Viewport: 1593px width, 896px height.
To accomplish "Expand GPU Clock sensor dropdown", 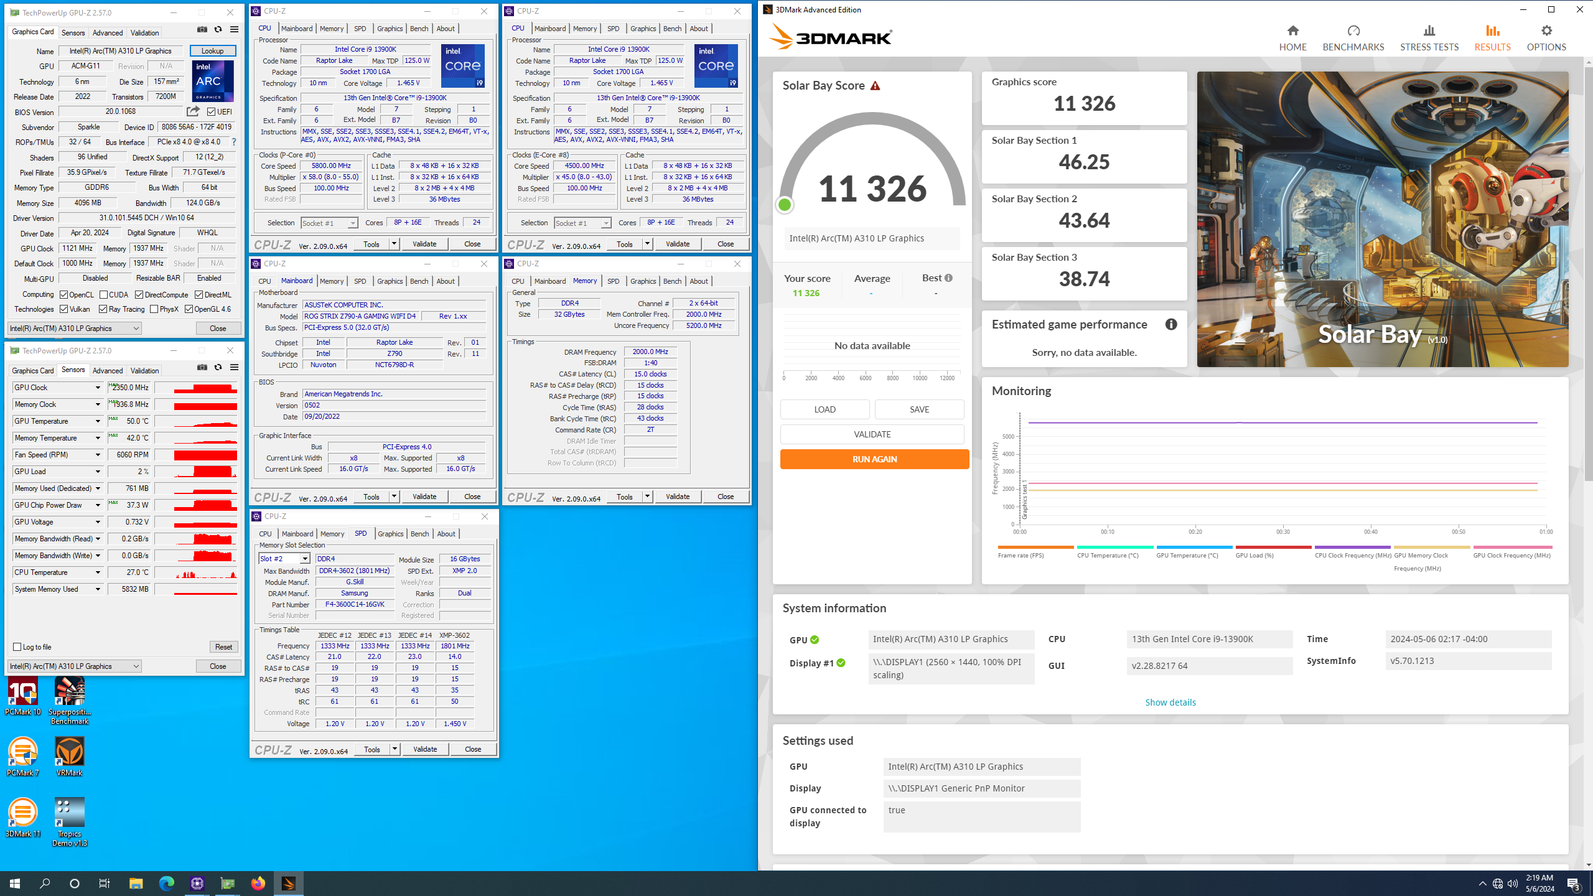I will pos(98,388).
